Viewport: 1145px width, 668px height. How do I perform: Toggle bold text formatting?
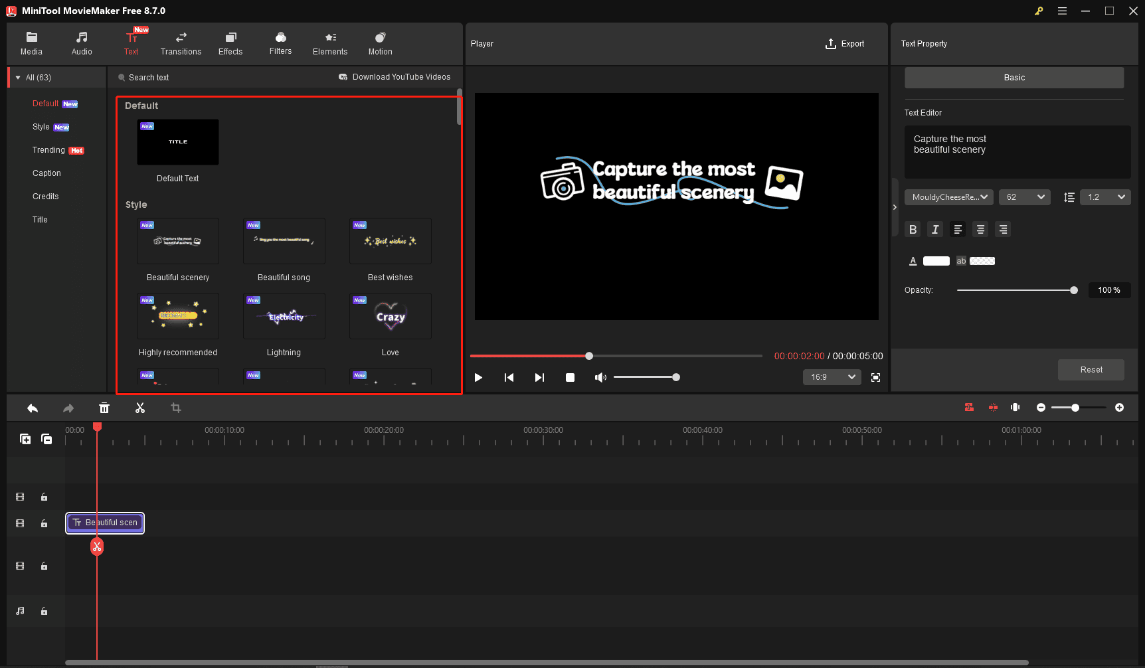point(913,229)
